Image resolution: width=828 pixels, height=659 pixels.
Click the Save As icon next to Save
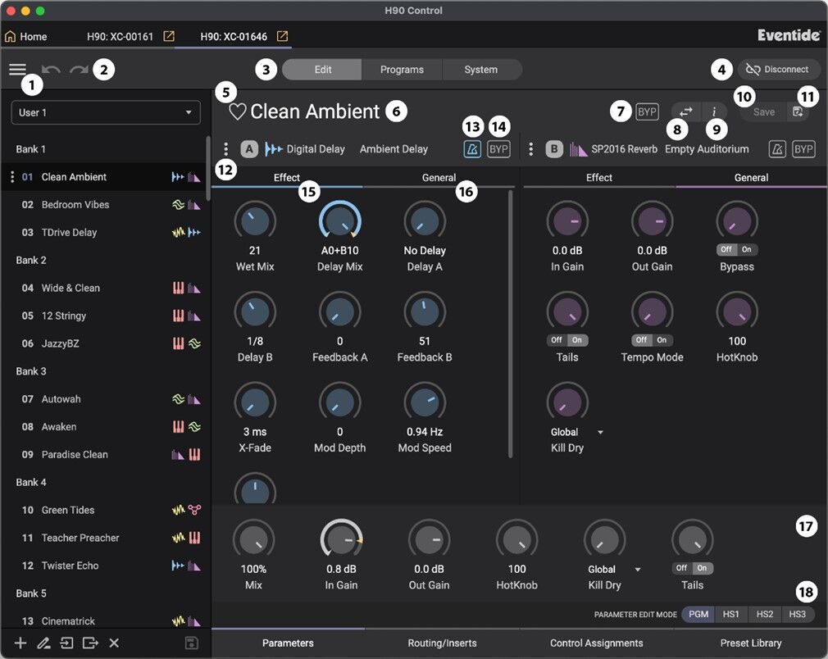pos(798,112)
